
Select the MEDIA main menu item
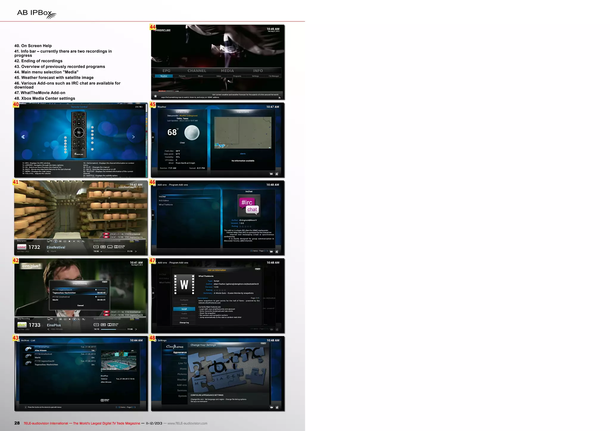(227, 71)
